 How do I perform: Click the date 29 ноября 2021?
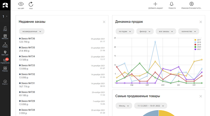click(99, 92)
